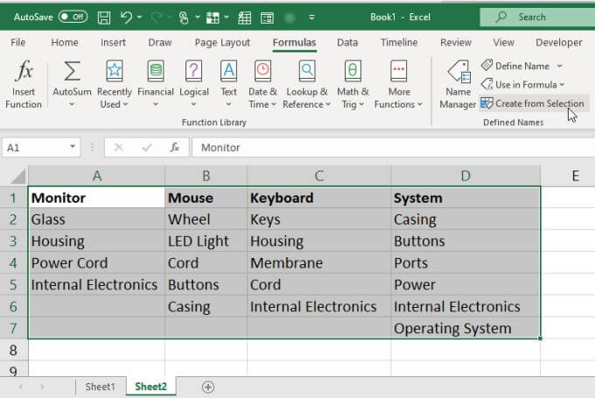
Task: Open the Data ribbon tab
Action: click(x=347, y=42)
